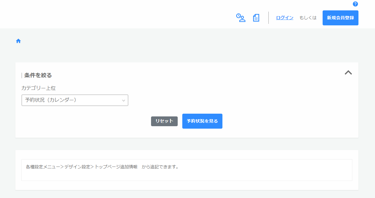Image resolution: width=375 pixels, height=198 pixels.
Task: Click the vertical divider left of ログイン
Action: 268,18
